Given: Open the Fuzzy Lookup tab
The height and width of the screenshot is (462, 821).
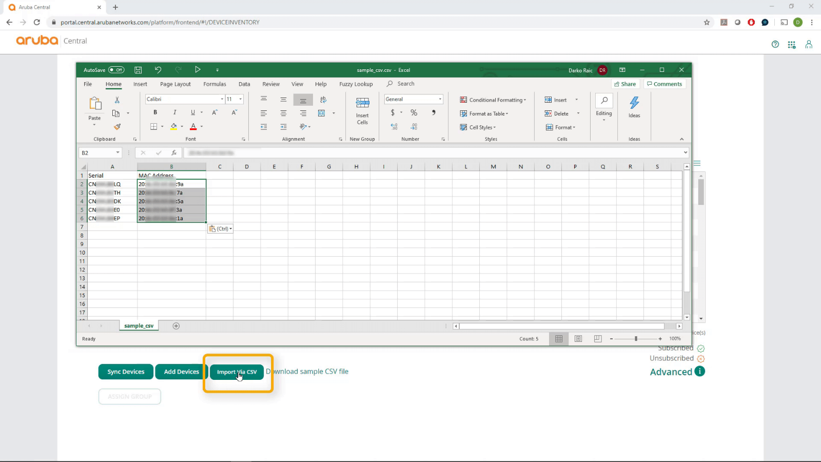Looking at the screenshot, I should tap(356, 84).
